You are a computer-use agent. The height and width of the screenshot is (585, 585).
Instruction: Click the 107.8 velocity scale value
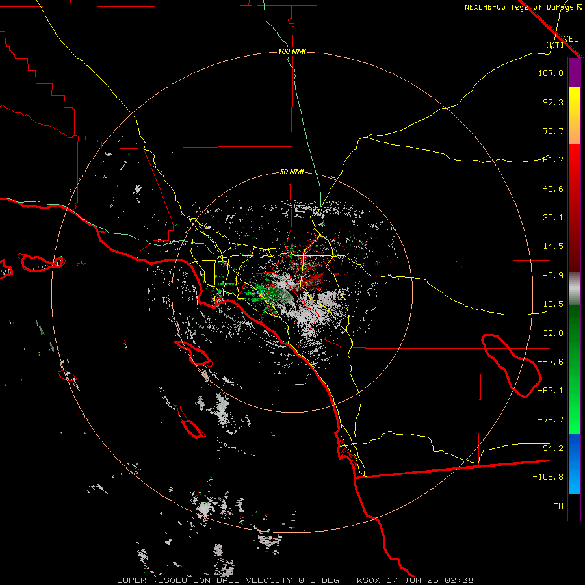[x=551, y=73]
